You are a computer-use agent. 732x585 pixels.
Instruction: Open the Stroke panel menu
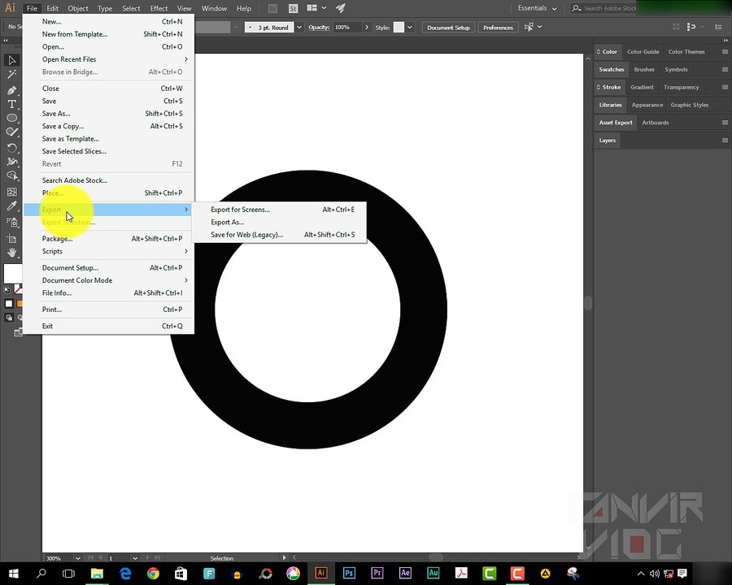(x=725, y=87)
